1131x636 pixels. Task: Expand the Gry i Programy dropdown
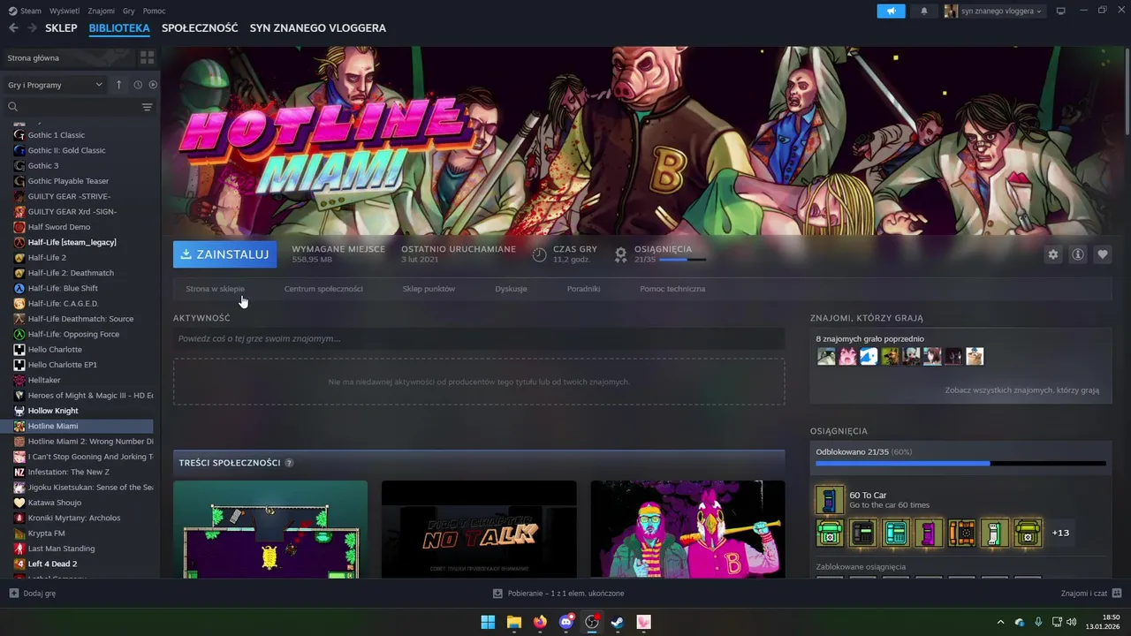pyautogui.click(x=55, y=85)
